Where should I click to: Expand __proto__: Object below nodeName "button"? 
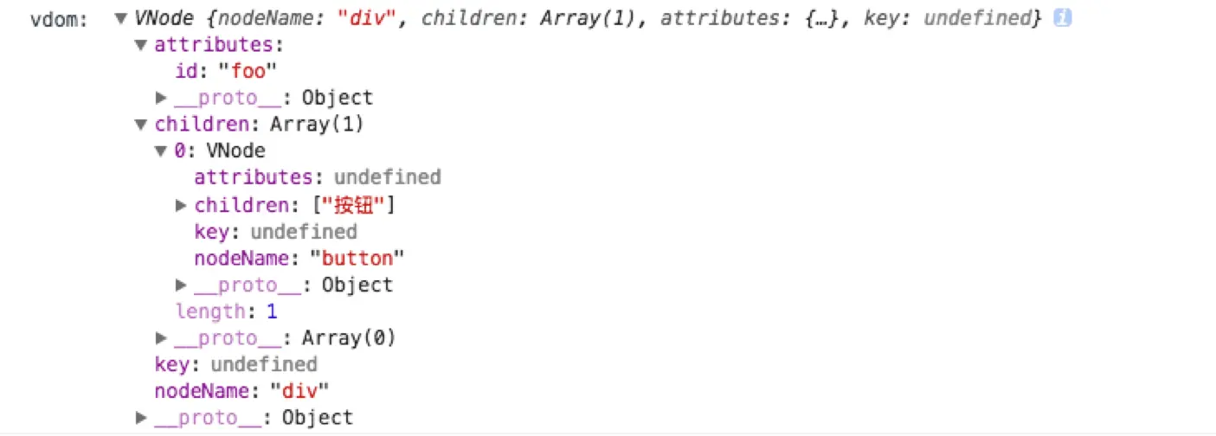point(181,285)
